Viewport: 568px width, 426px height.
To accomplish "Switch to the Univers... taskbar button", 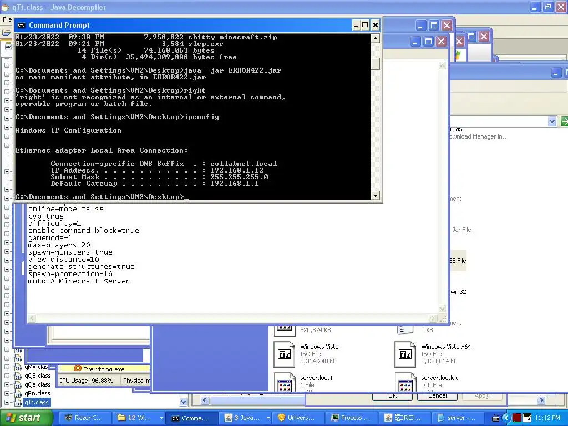I will 297,418.
